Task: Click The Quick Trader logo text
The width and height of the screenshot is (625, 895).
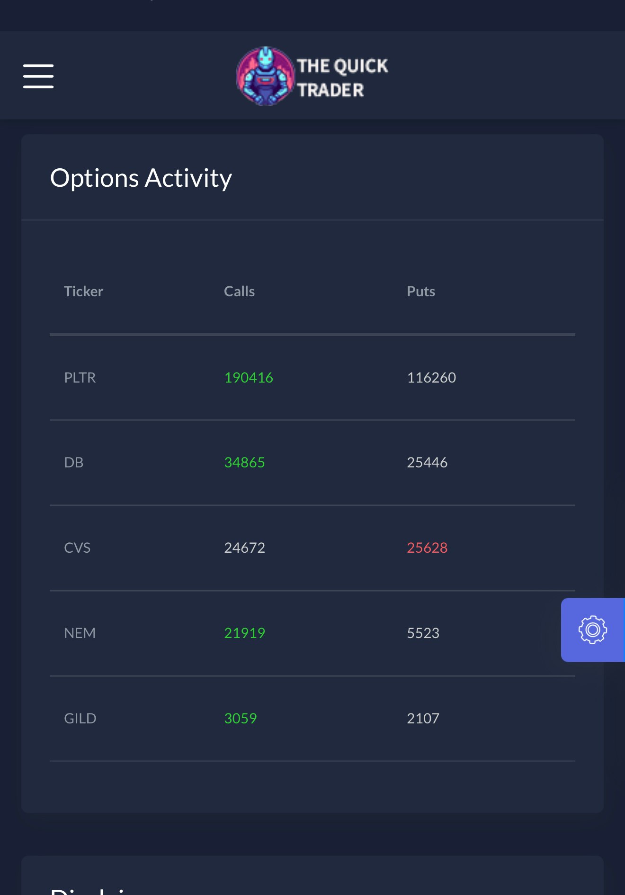Action: pos(342,77)
